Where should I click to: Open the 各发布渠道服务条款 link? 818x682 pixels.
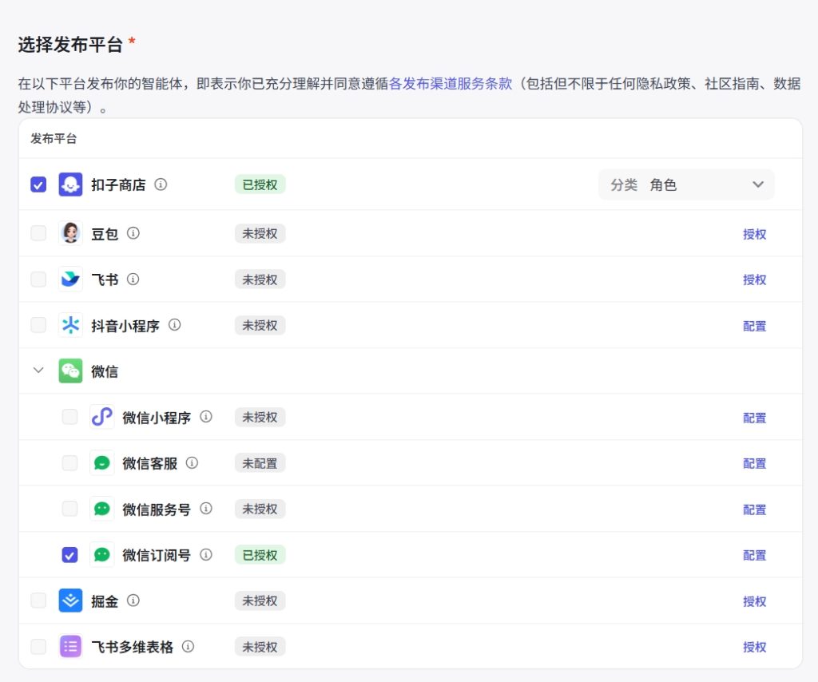coord(451,83)
